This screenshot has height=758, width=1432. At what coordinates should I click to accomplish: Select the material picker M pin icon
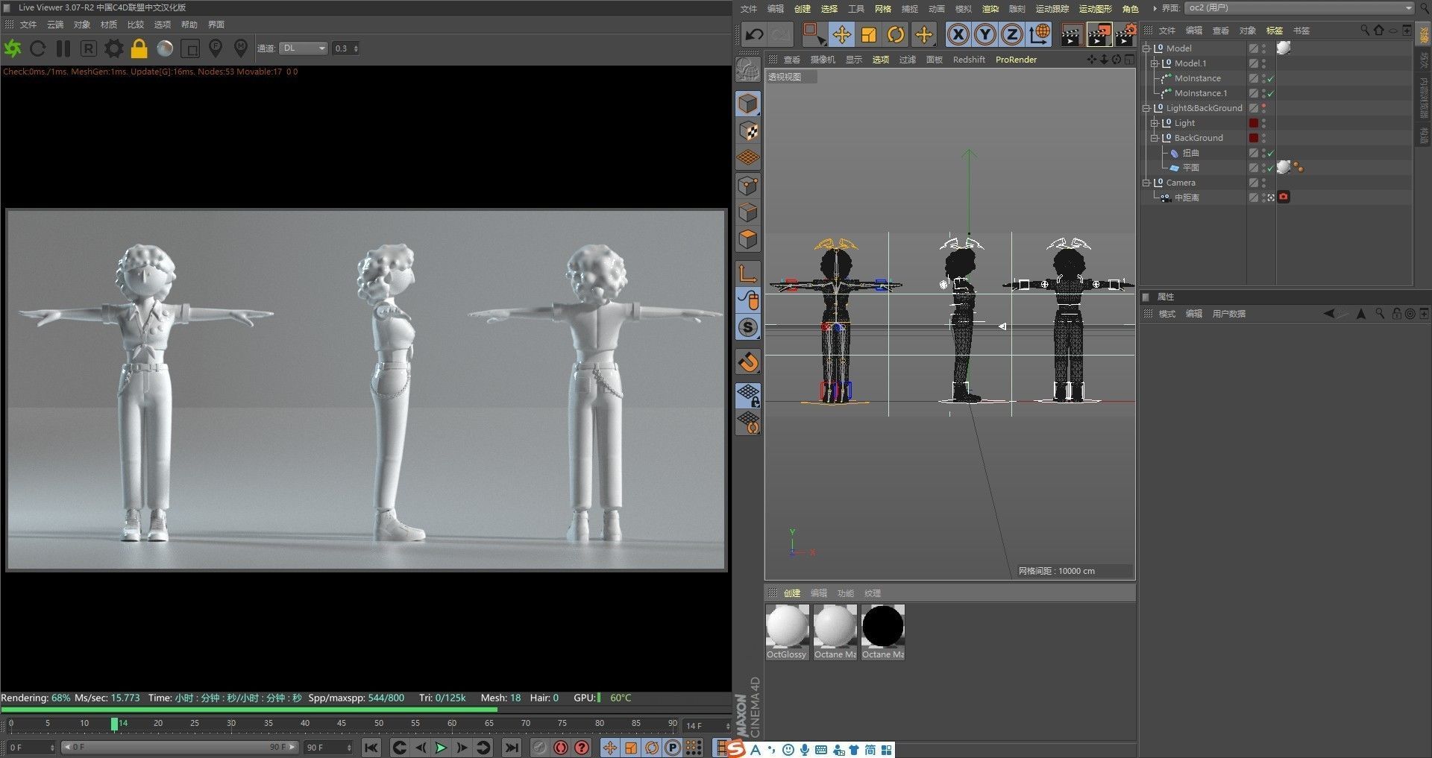[240, 48]
